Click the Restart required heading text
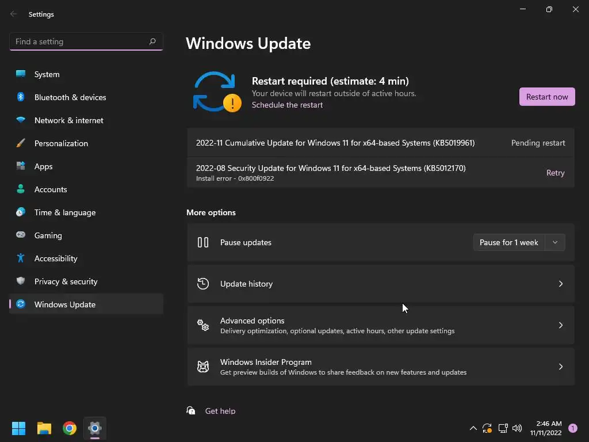 [330, 81]
